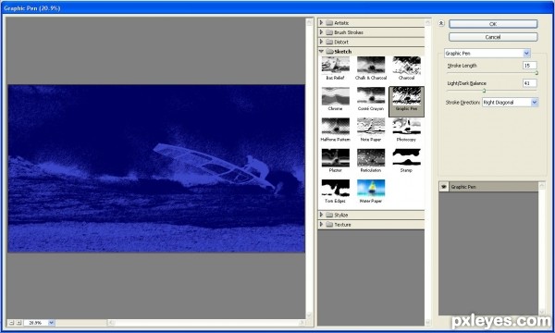Click the Light/Dark Balance slider handle
Viewport: 555px width, 333px height.
point(484,91)
